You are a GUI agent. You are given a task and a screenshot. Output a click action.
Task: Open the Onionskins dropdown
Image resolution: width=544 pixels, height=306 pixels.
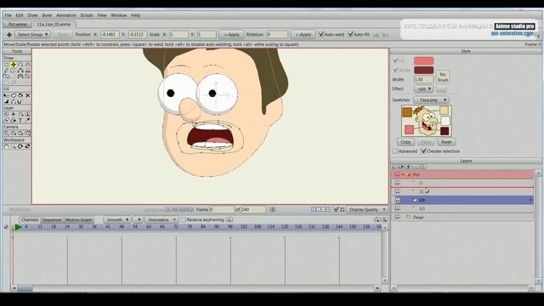(161, 219)
